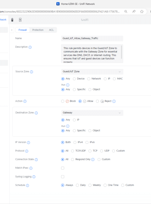Set Connection State to Custom
The width and height of the screenshot is (151, 204).
[x=99, y=159]
